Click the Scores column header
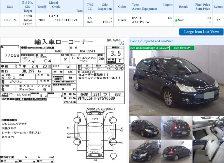Viewport: 224px width, 163px height. point(218,7)
